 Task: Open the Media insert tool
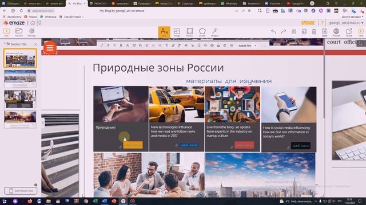pyautogui.click(x=189, y=32)
